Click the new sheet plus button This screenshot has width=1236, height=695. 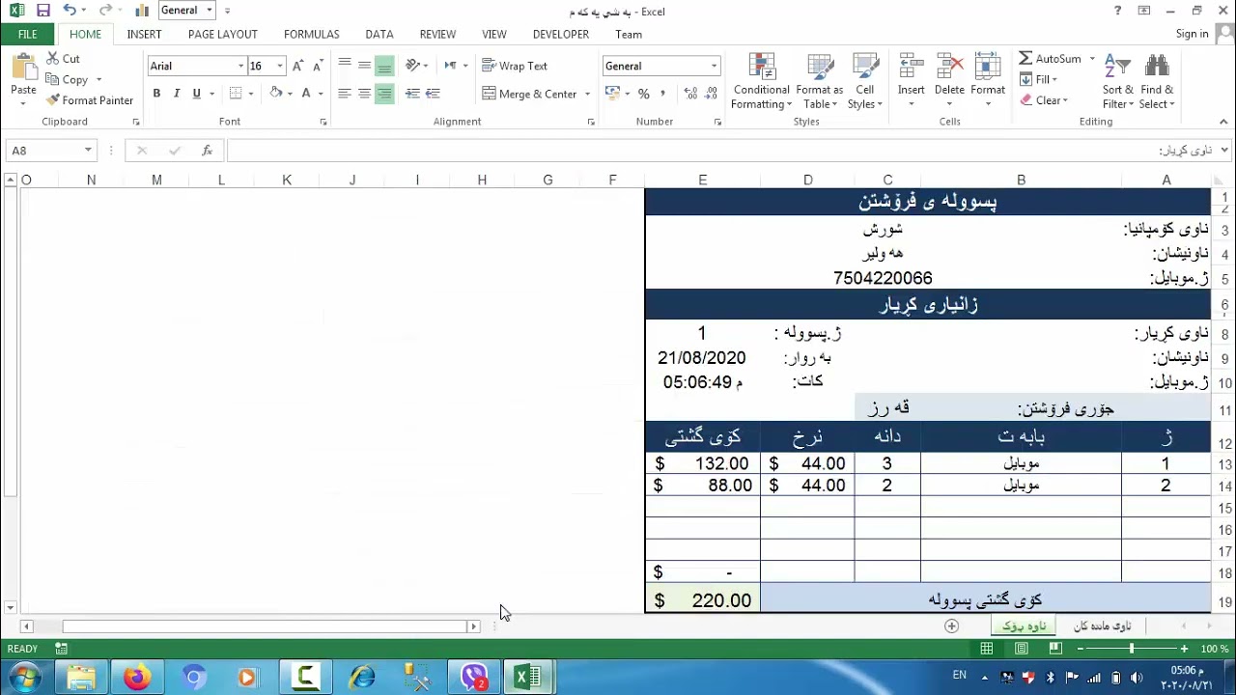(x=951, y=625)
